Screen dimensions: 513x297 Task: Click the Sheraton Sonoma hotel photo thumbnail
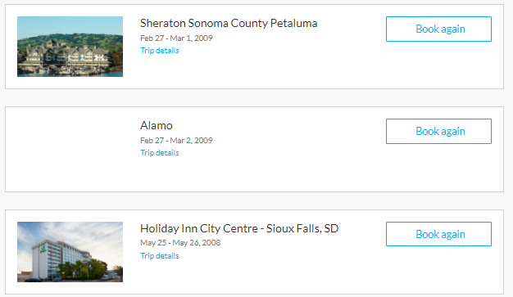(70, 47)
